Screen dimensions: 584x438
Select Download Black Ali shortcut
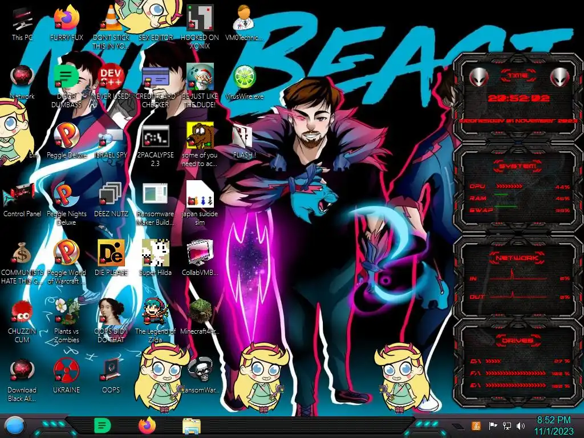tap(22, 380)
